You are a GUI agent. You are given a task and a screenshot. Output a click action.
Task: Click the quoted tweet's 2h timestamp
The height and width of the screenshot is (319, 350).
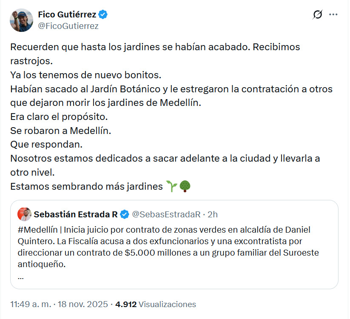point(212,214)
